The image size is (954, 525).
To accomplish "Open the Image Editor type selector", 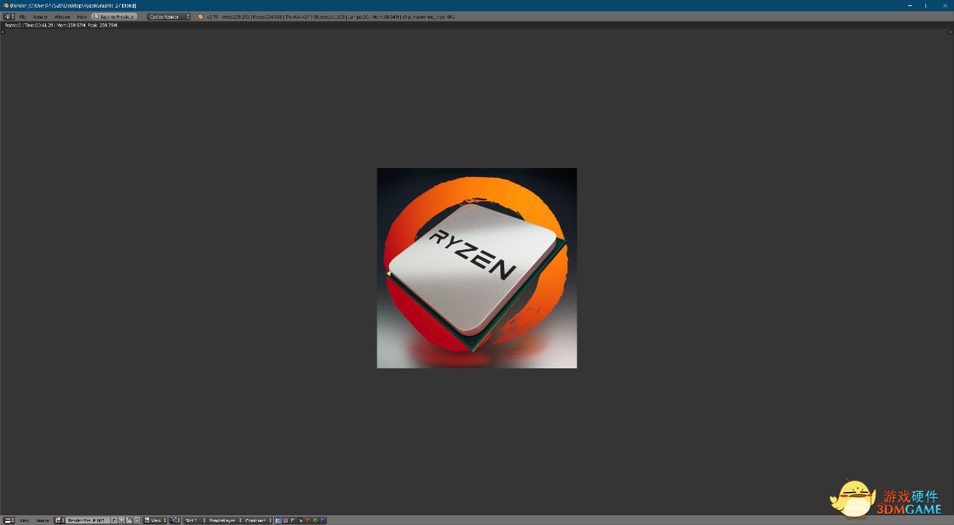I will tap(9, 520).
